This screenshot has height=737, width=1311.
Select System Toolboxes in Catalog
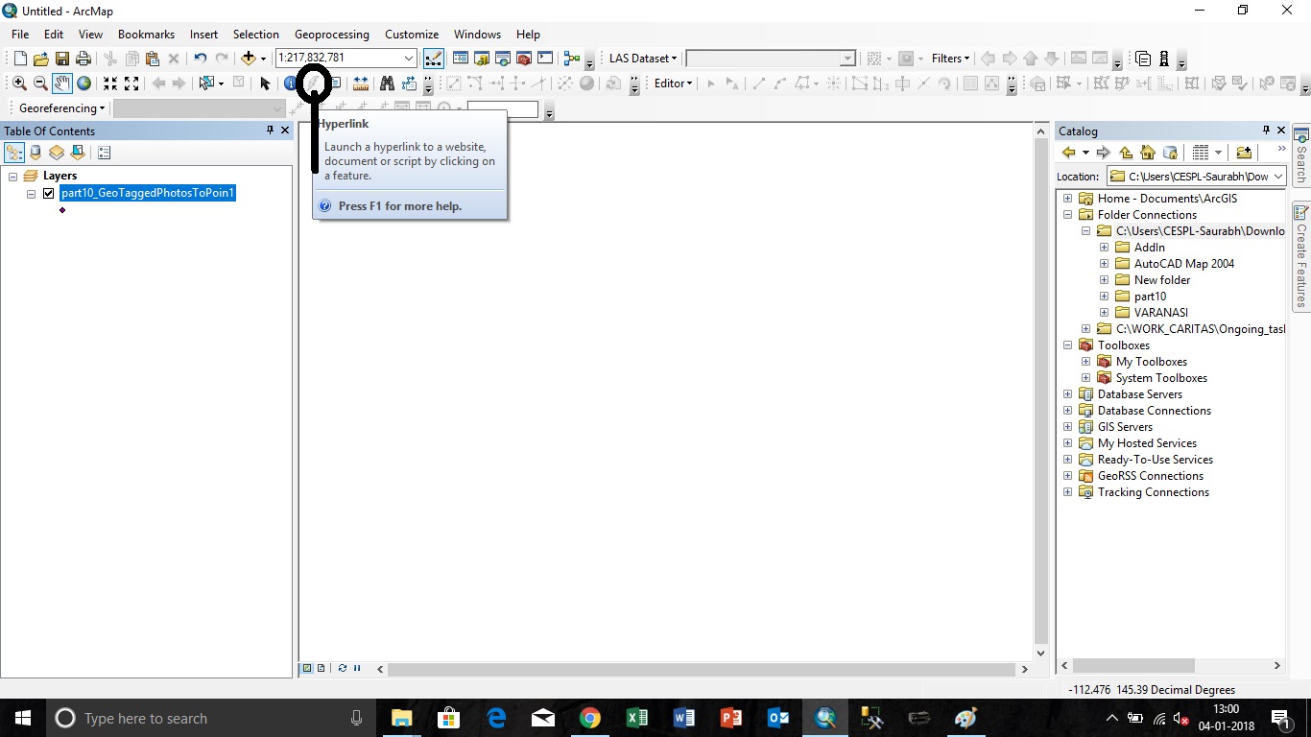pos(1161,378)
